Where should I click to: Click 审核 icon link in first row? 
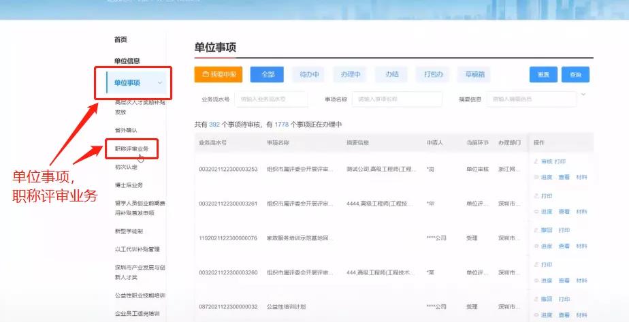coord(542,162)
